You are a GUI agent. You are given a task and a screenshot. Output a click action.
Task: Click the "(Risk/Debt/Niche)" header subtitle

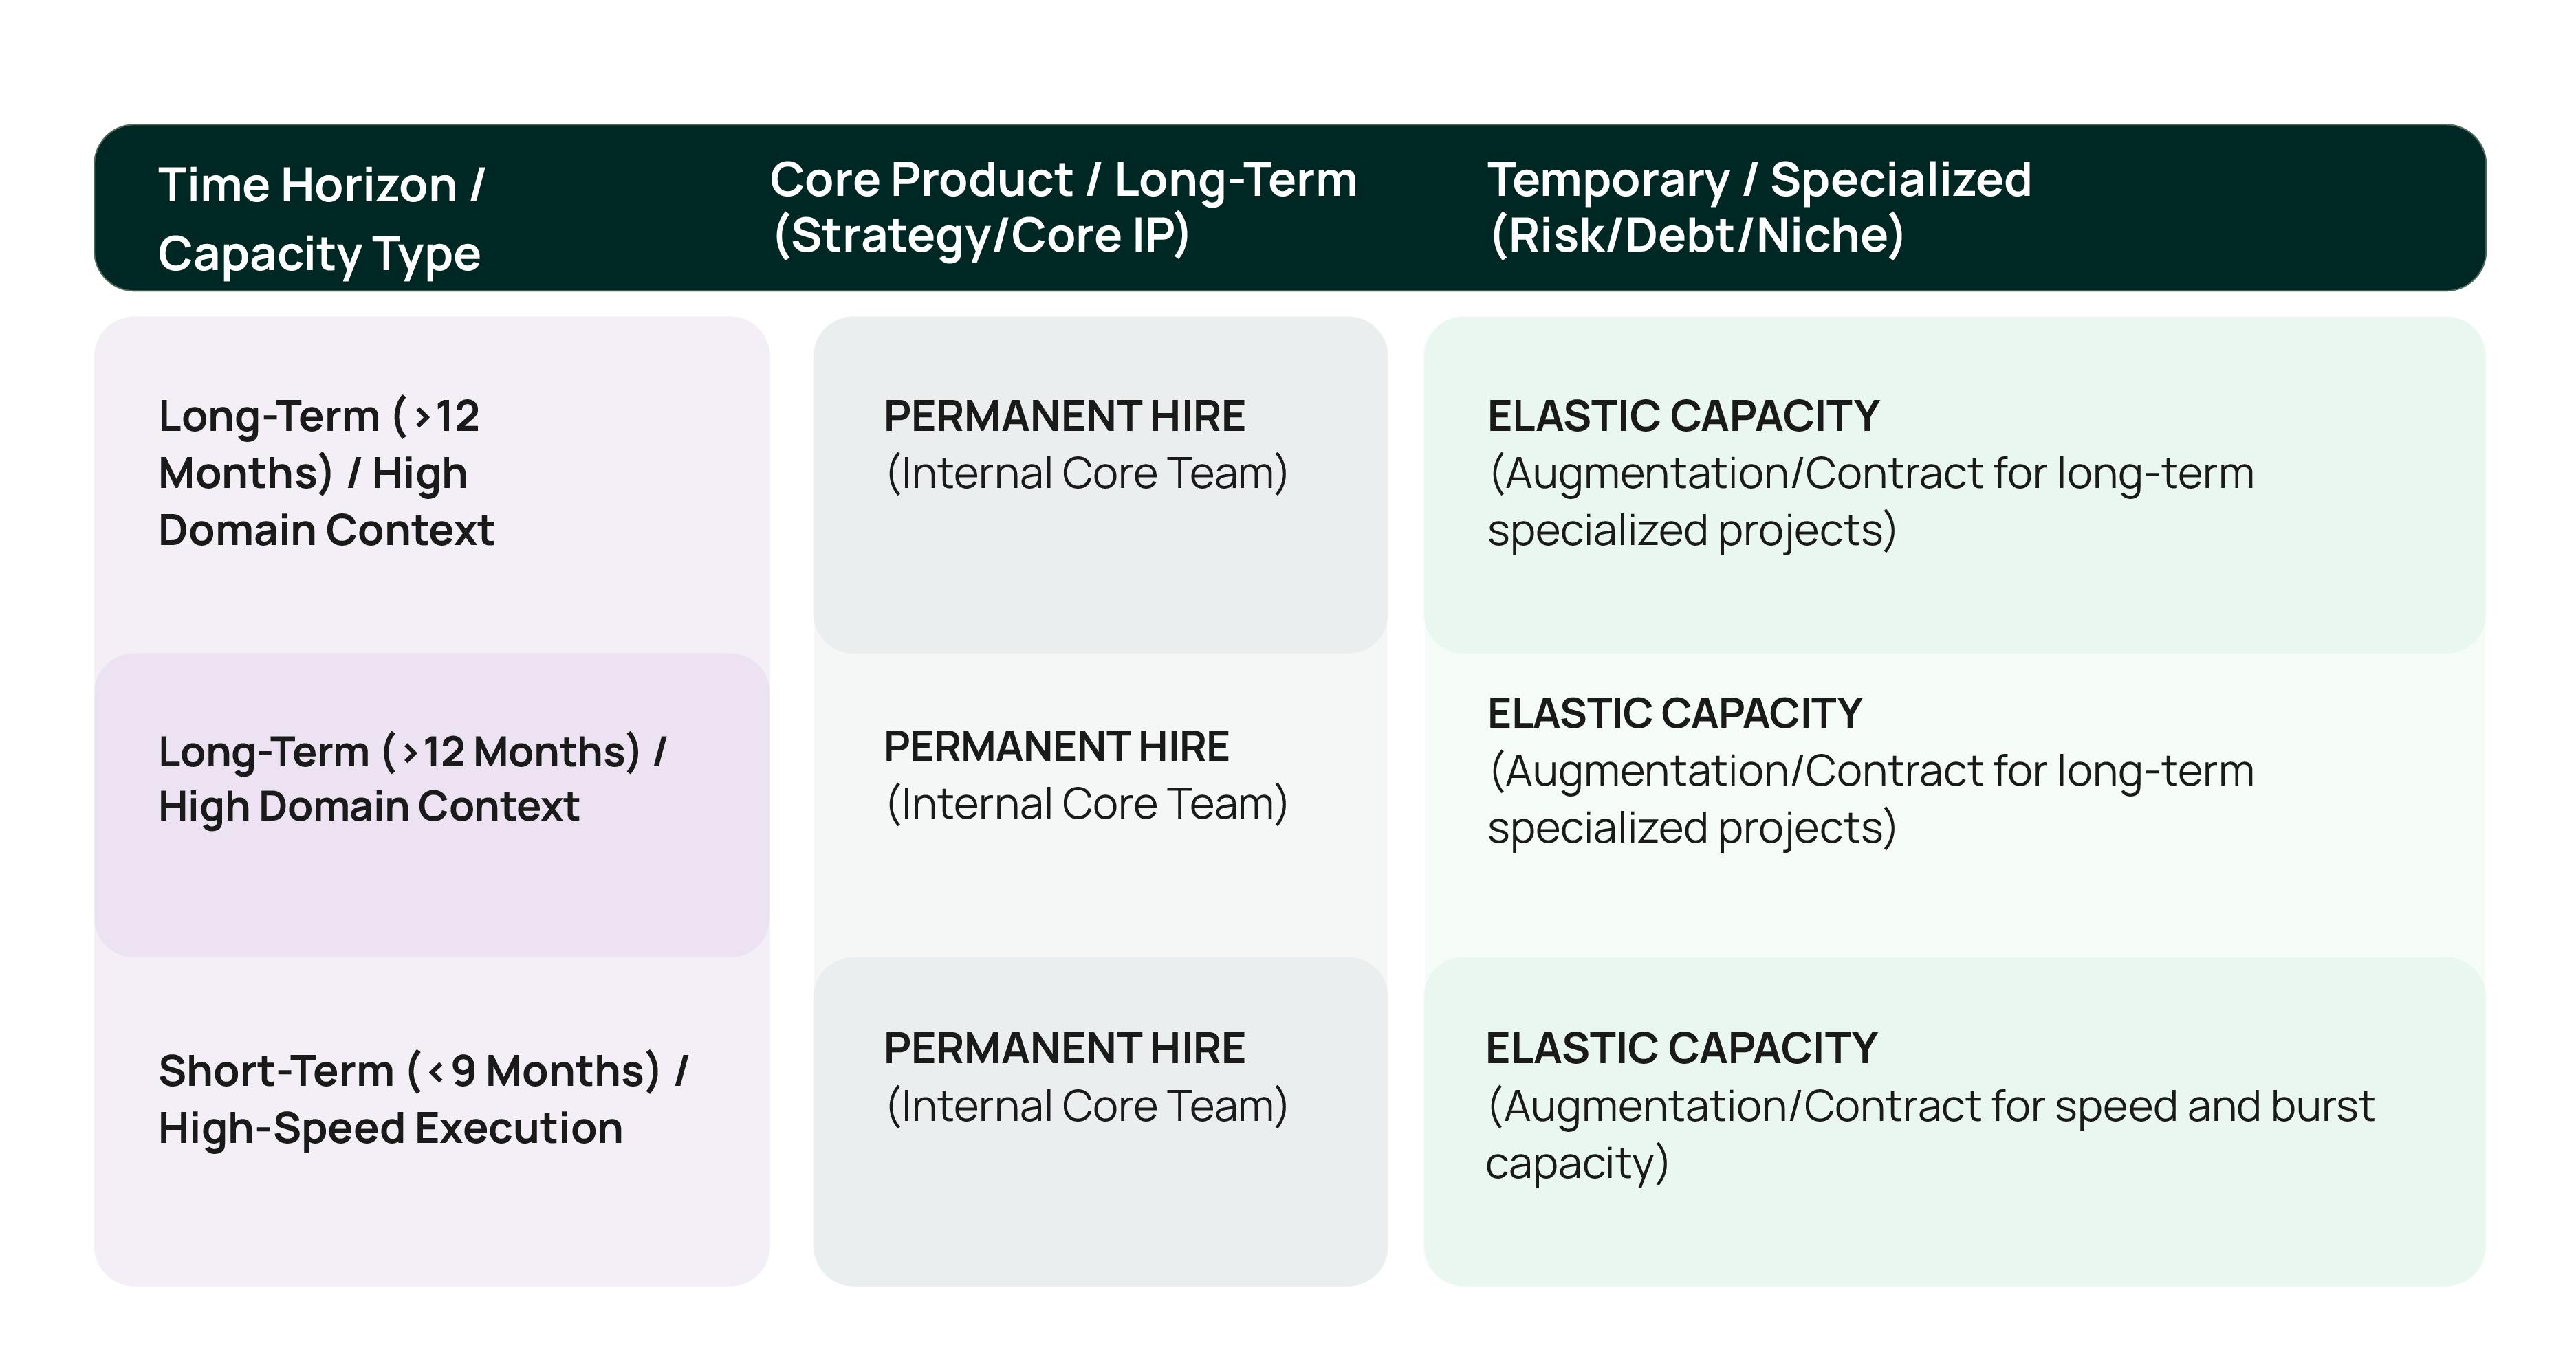click(x=1696, y=236)
